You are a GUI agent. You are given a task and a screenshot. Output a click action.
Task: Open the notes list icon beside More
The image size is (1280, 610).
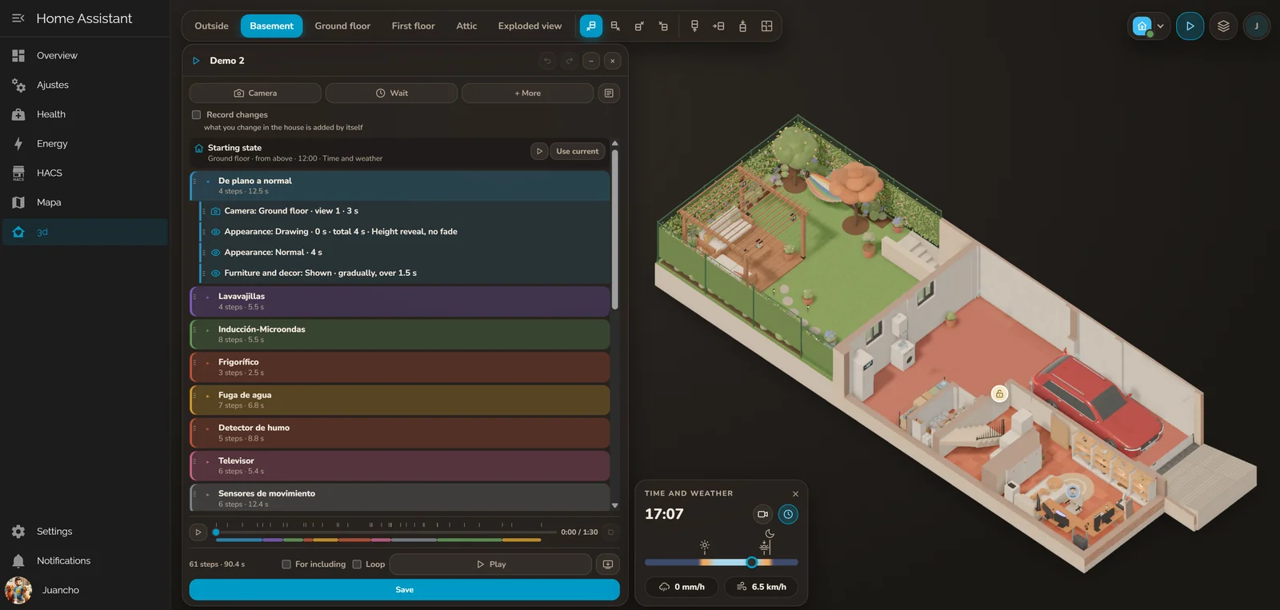(x=609, y=94)
